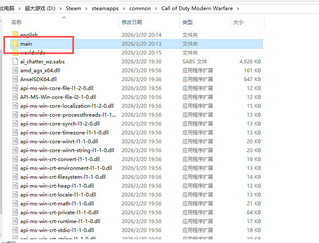Navigate to common in the address bar
Viewport: 319px width, 243px height.
(x=140, y=8)
